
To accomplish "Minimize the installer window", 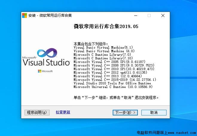I will (135, 16).
